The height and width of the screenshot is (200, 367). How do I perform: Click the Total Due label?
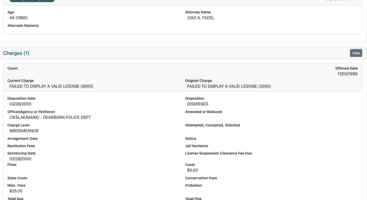point(15,198)
